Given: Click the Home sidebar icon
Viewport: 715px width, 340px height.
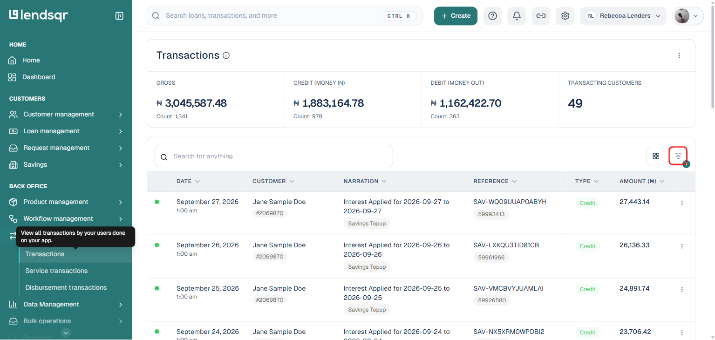Looking at the screenshot, I should (x=12, y=61).
